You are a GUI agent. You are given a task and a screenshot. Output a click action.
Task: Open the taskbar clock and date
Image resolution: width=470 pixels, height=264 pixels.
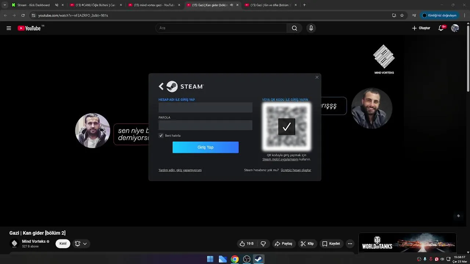click(x=459, y=259)
